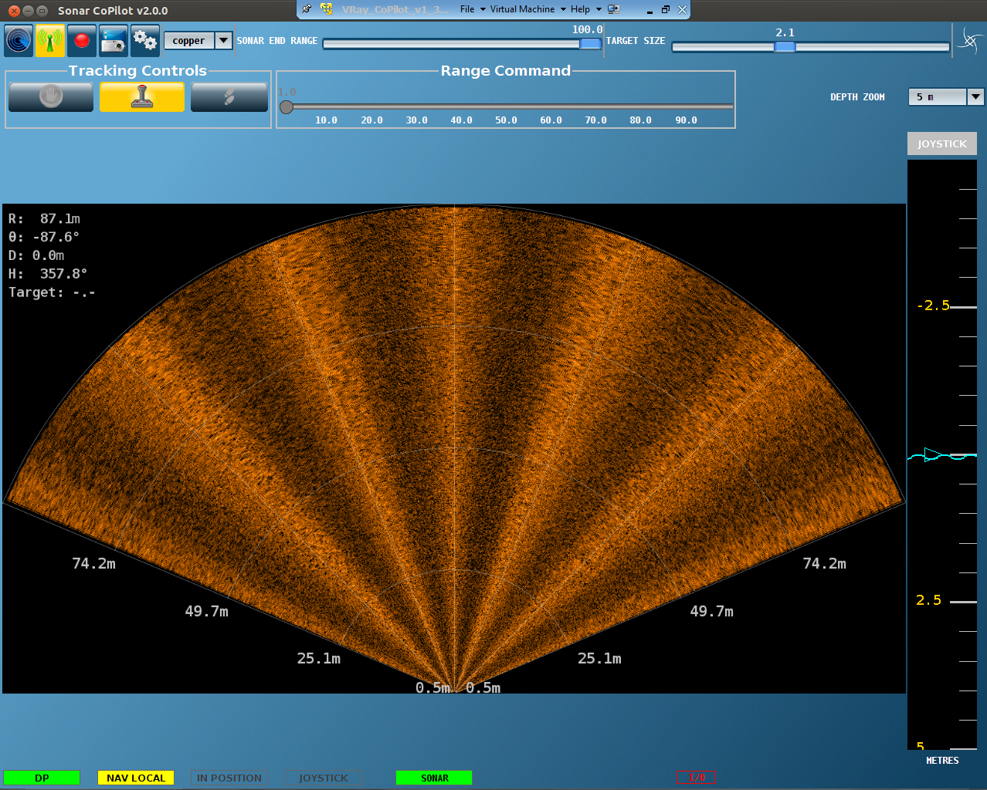Click the sonar radar display icon
The height and width of the screenshot is (790, 987).
tap(19, 40)
